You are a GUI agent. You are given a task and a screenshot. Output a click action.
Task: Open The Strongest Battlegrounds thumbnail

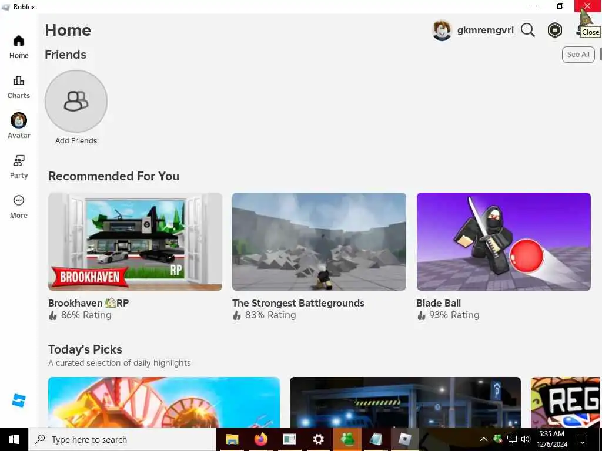pos(319,241)
